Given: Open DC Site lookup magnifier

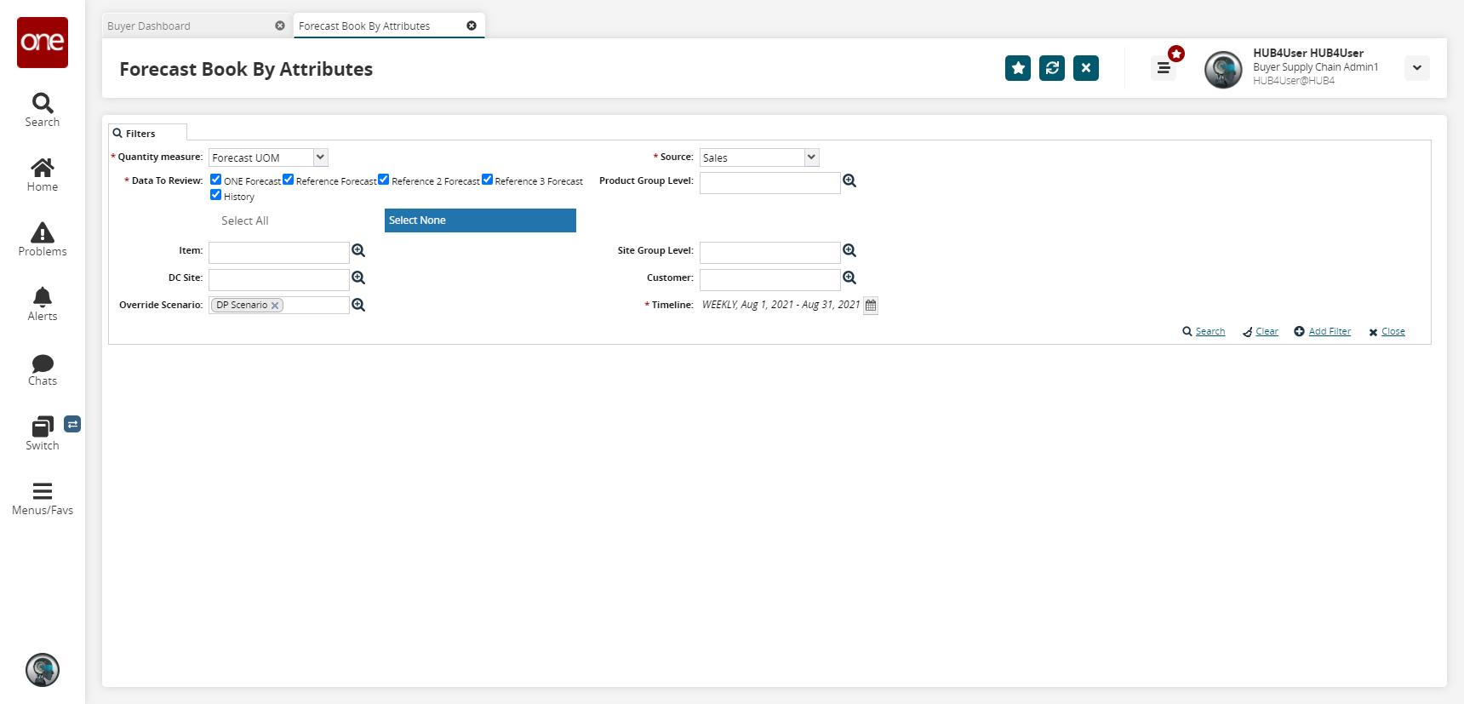Looking at the screenshot, I should (x=358, y=278).
